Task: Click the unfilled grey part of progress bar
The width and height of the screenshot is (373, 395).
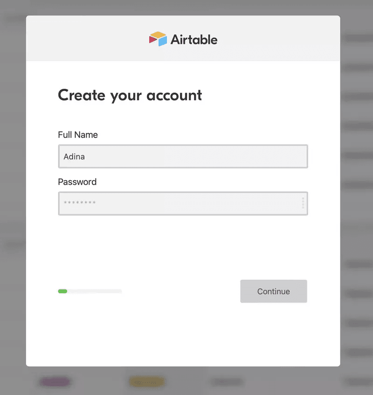Action: coord(96,291)
